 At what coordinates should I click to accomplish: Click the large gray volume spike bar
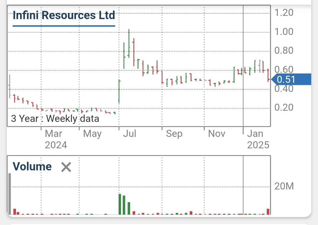(9, 194)
